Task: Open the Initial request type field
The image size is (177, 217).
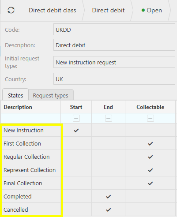Action: pyautogui.click(x=114, y=62)
